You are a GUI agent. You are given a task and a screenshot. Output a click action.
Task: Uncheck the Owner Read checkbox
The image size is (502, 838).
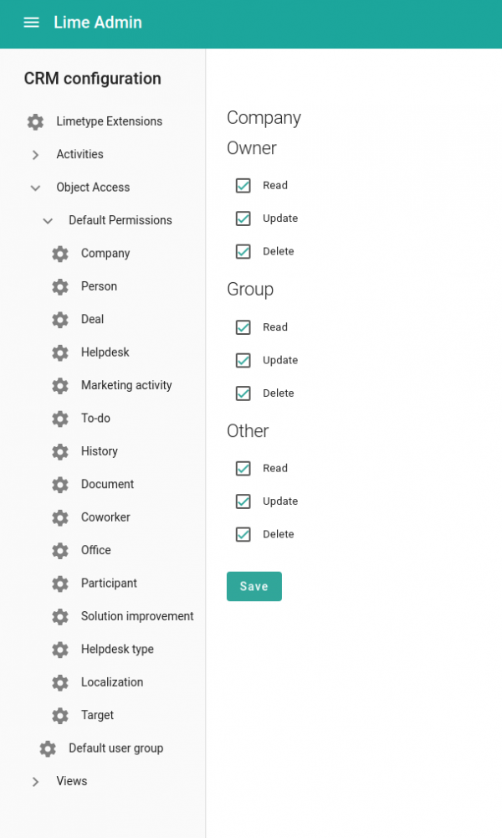(x=243, y=186)
